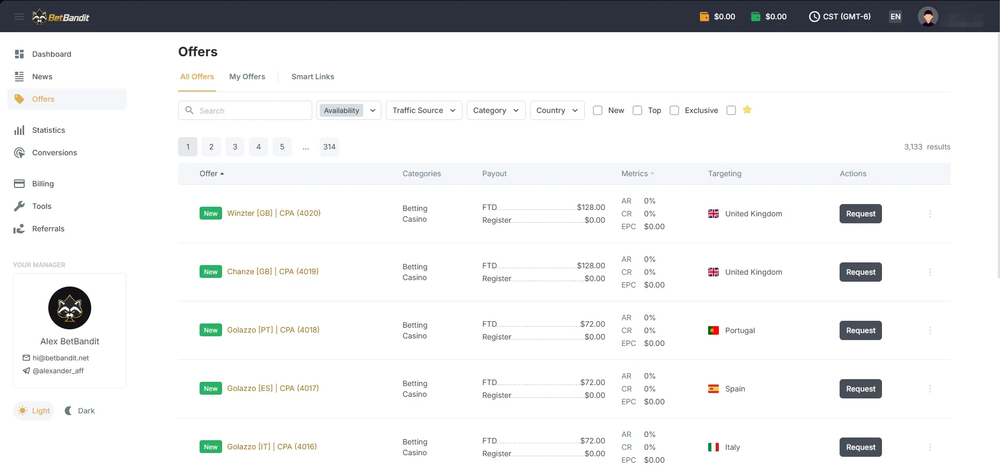Open the user profile avatar in top bar

tap(928, 17)
